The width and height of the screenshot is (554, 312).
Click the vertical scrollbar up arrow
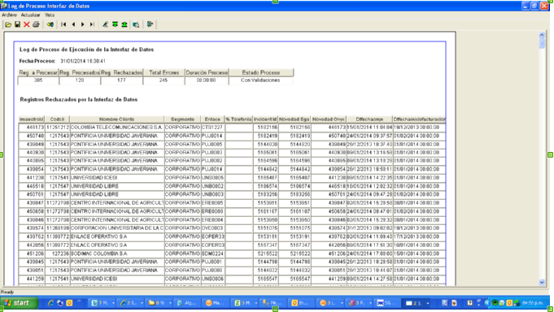(542, 35)
